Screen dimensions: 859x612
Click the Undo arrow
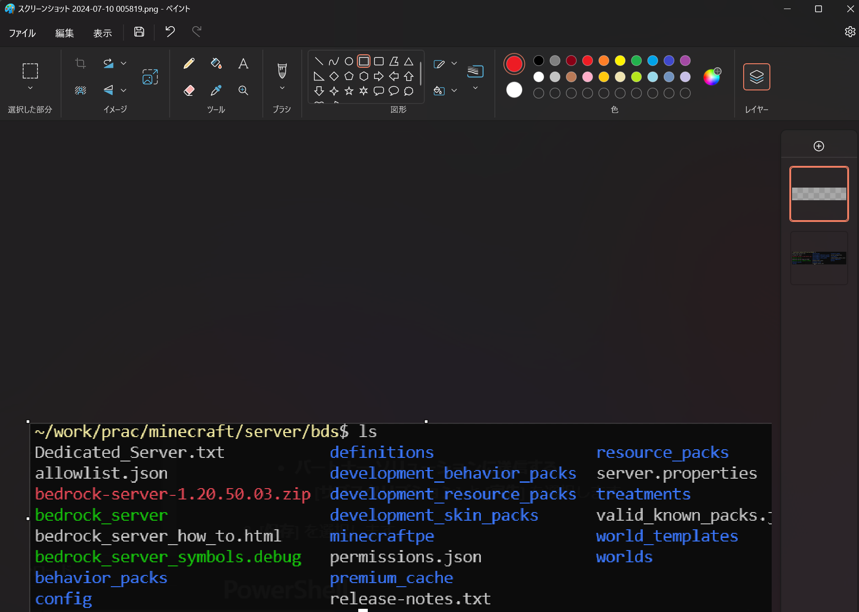pyautogui.click(x=170, y=32)
